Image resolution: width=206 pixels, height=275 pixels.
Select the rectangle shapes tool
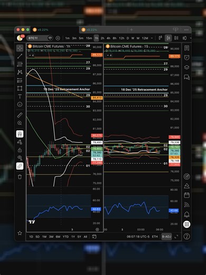click(x=20, y=88)
